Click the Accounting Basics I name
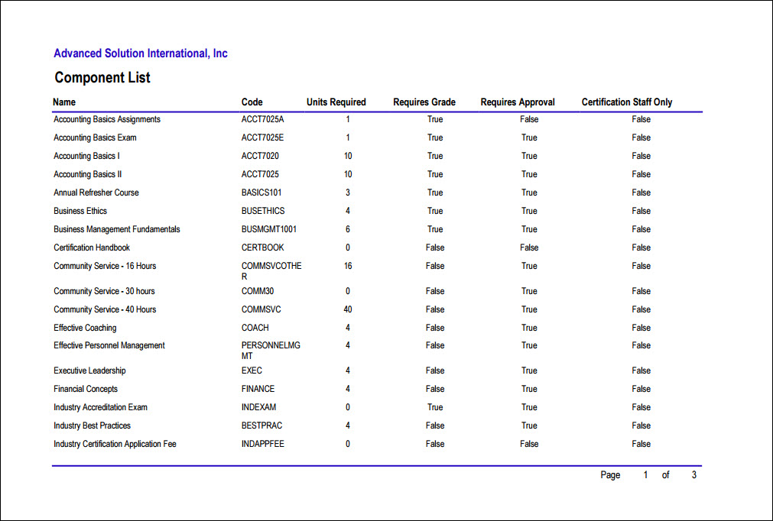Image resolution: width=773 pixels, height=521 pixels. [86, 156]
